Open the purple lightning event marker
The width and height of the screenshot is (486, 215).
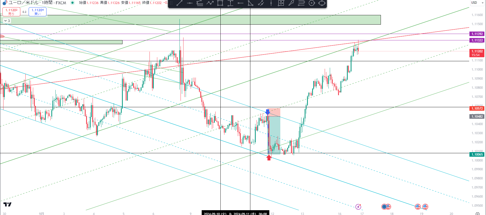click(358, 207)
